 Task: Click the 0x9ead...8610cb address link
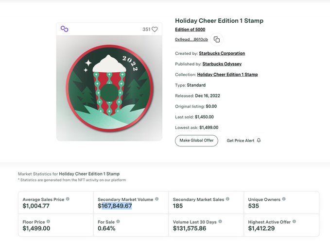click(191, 40)
